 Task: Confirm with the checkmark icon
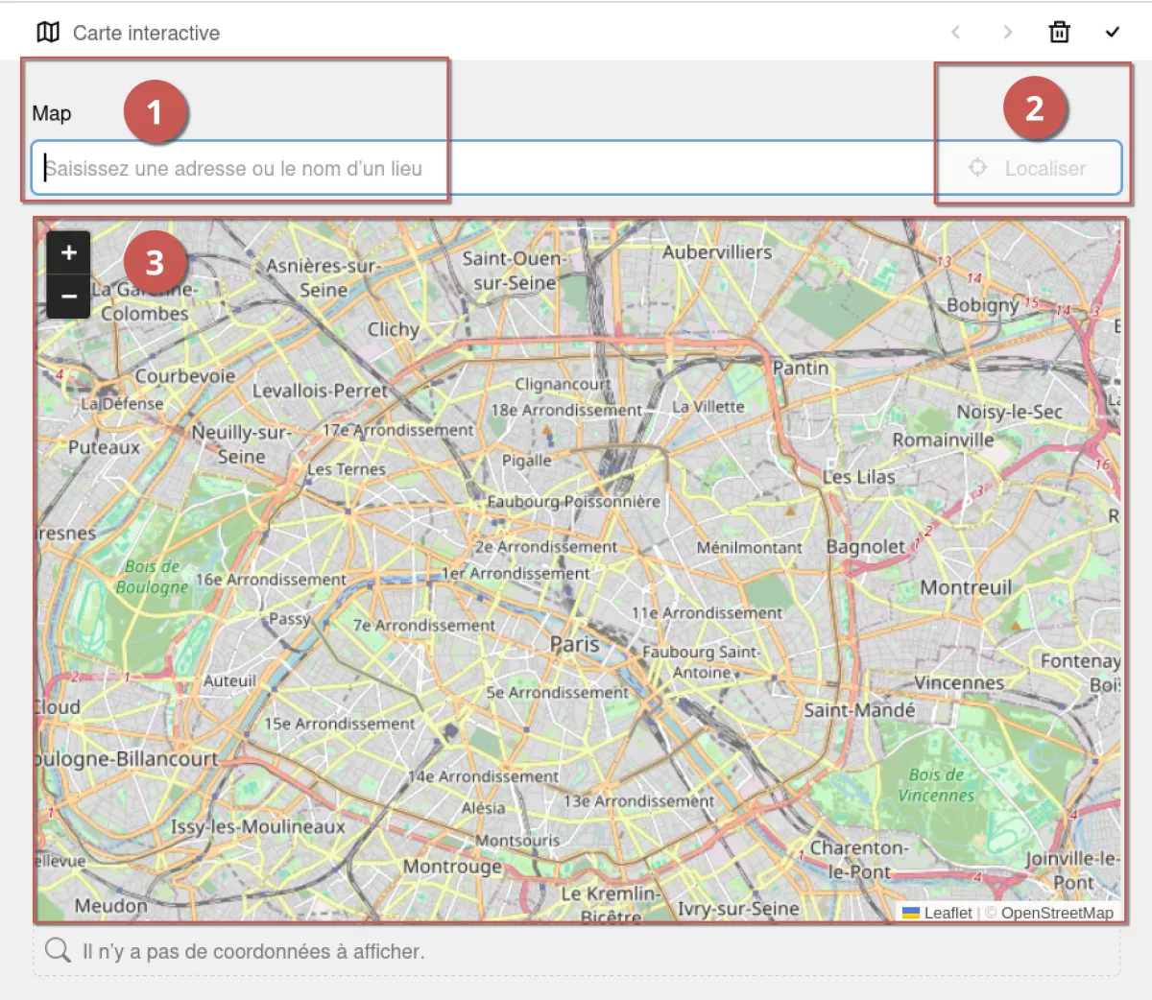1112,33
